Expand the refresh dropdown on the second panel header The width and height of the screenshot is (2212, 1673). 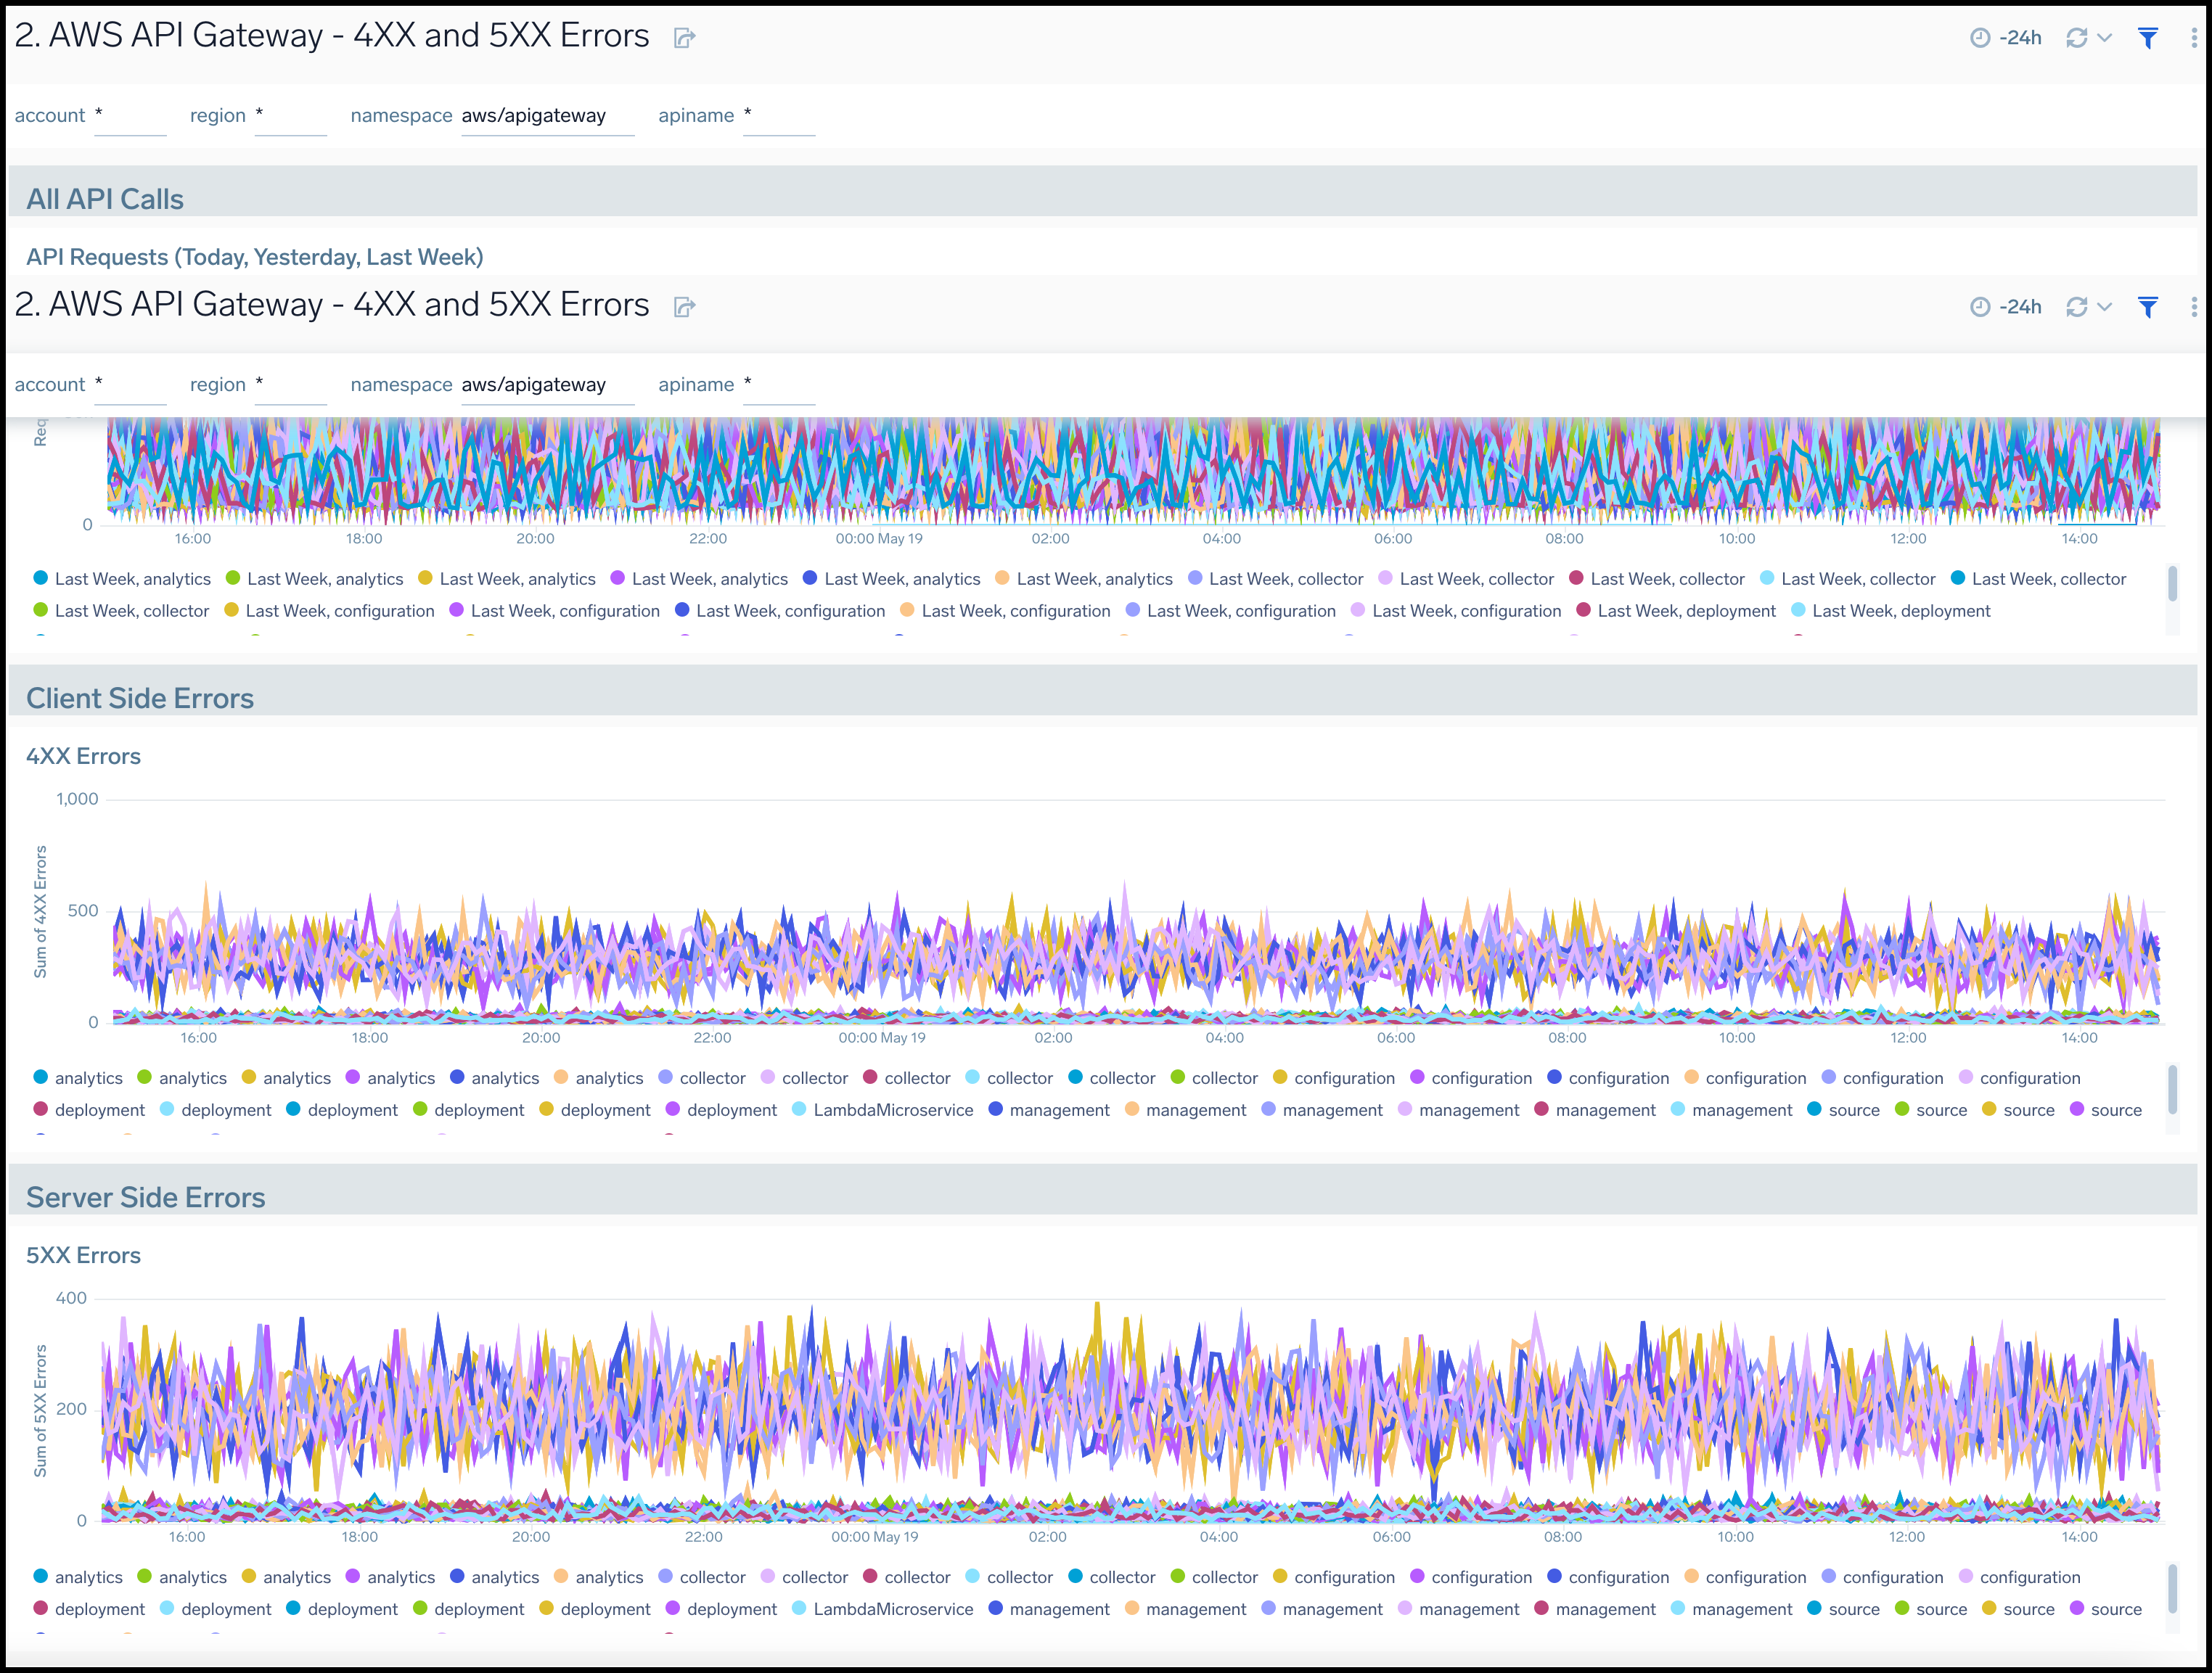[2107, 306]
